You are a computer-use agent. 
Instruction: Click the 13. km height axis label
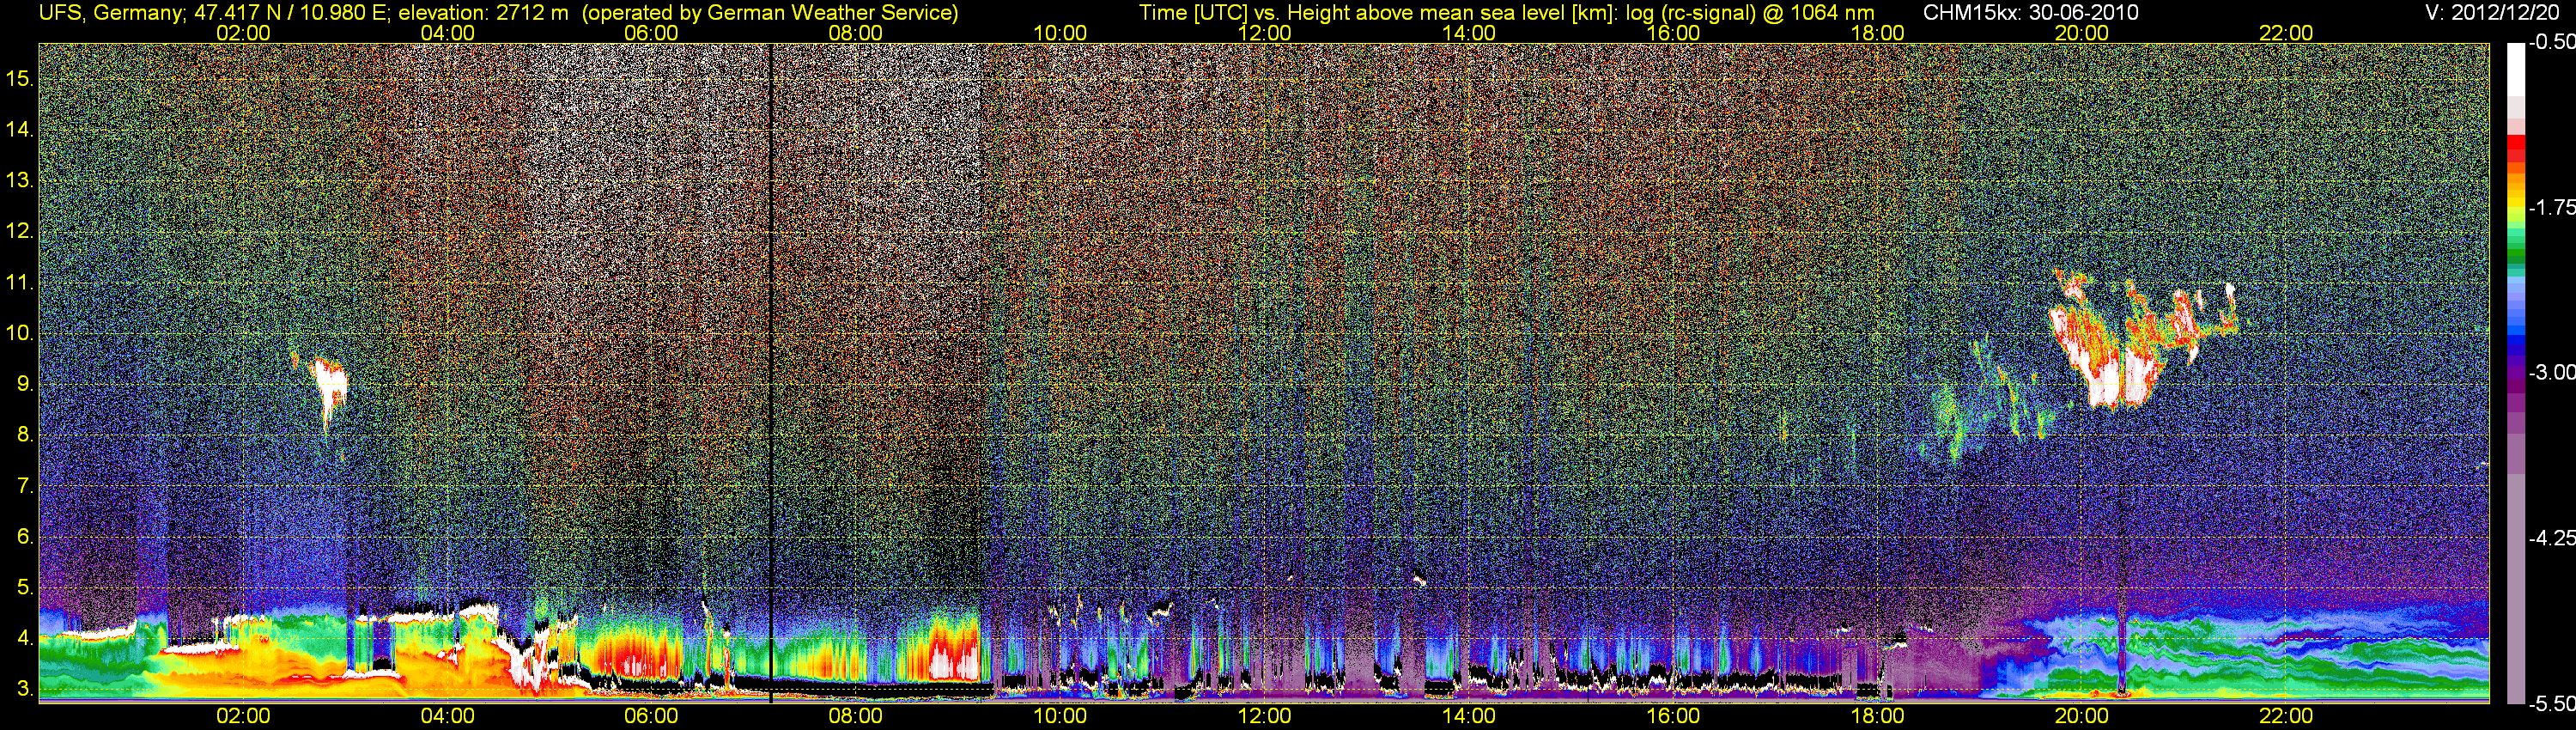(x=20, y=180)
